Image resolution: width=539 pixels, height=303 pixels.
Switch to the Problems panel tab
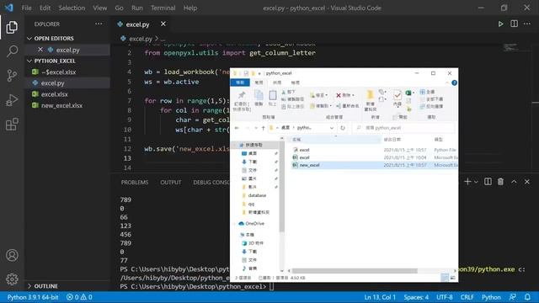click(135, 182)
